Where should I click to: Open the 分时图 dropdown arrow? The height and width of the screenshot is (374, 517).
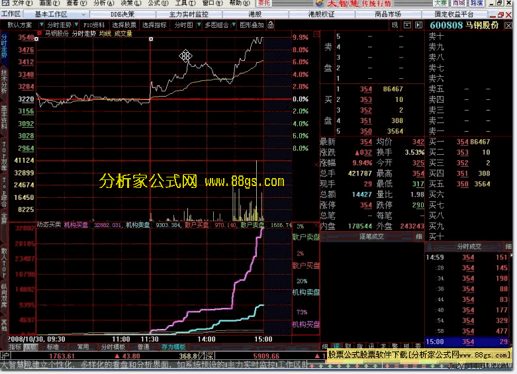199,25
